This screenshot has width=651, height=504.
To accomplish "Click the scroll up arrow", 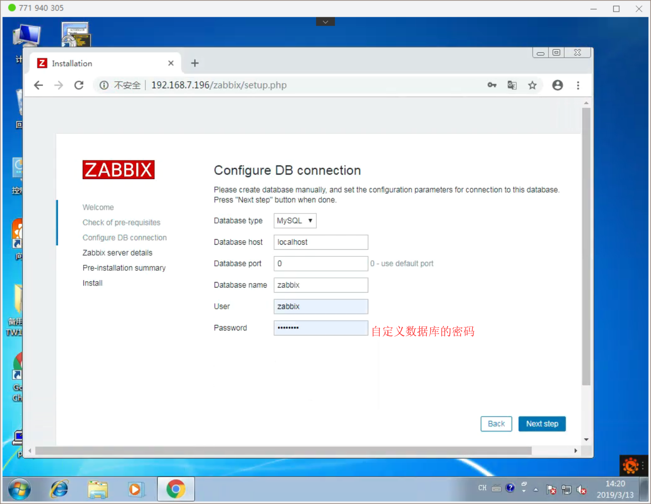I will click(586, 103).
